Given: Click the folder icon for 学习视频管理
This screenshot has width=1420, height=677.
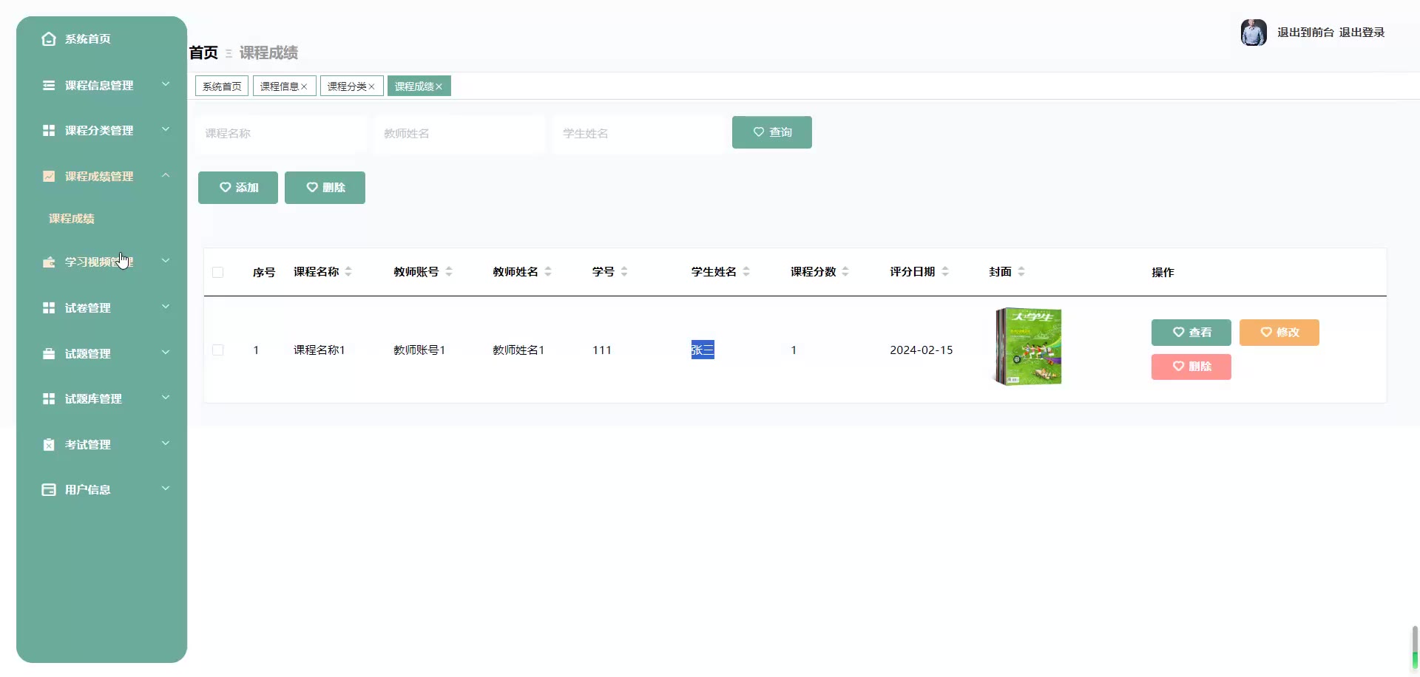Looking at the screenshot, I should [49, 262].
